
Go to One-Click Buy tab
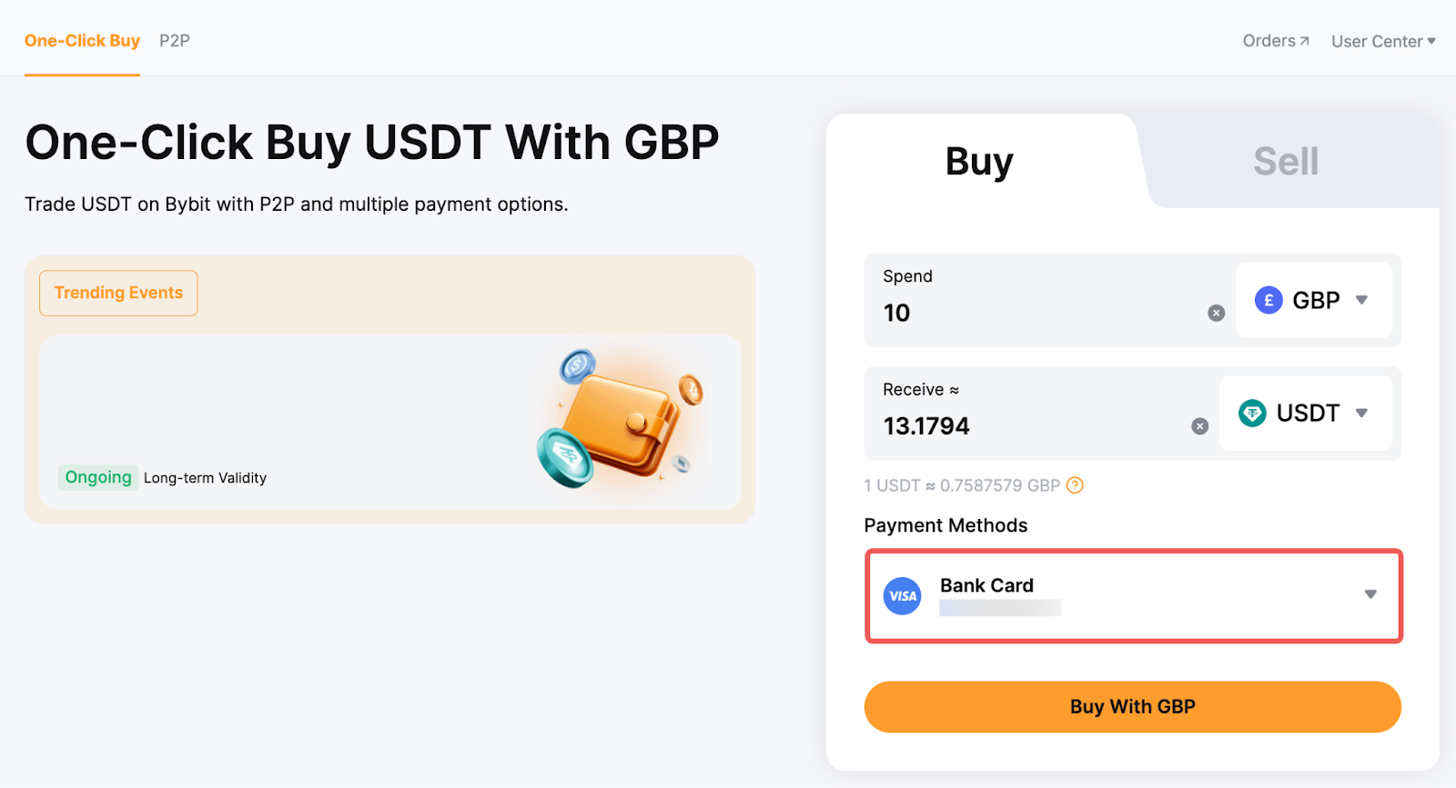click(x=82, y=41)
